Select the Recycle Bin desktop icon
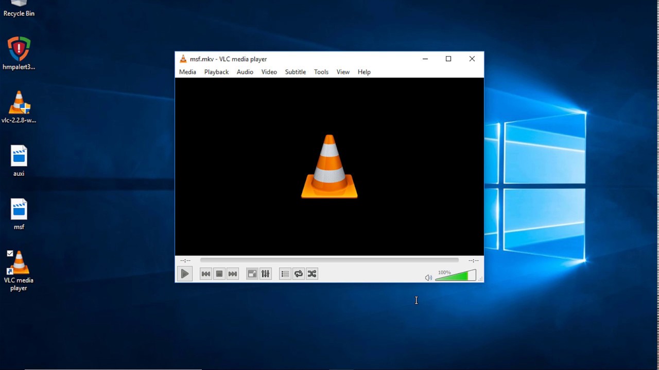The width and height of the screenshot is (659, 370). point(19,9)
